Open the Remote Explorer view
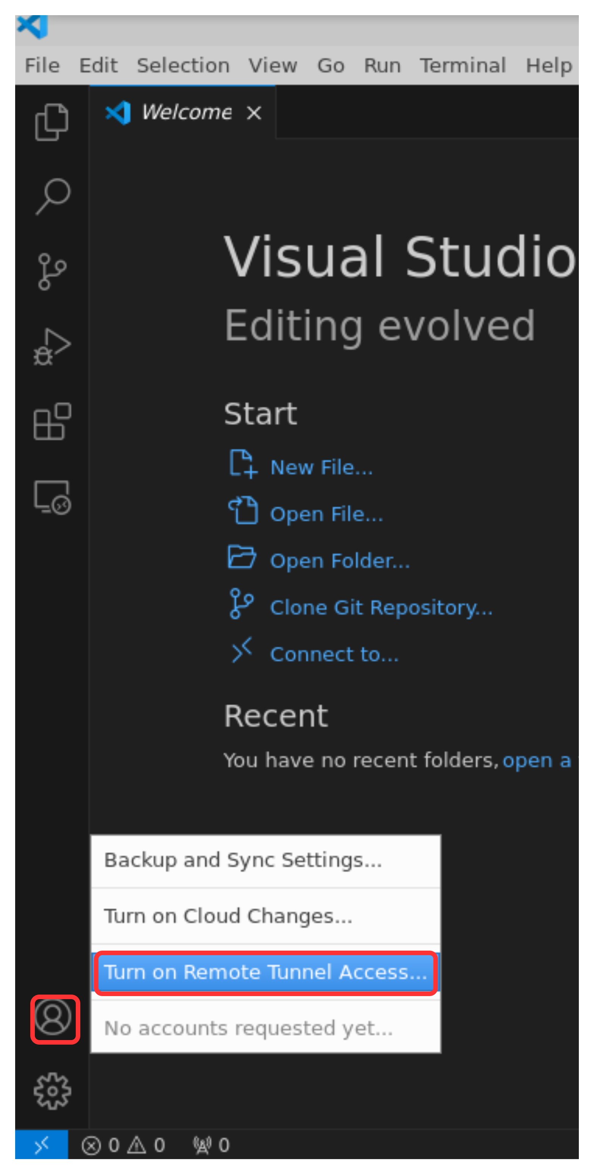The height and width of the screenshot is (1175, 594). coord(52,497)
